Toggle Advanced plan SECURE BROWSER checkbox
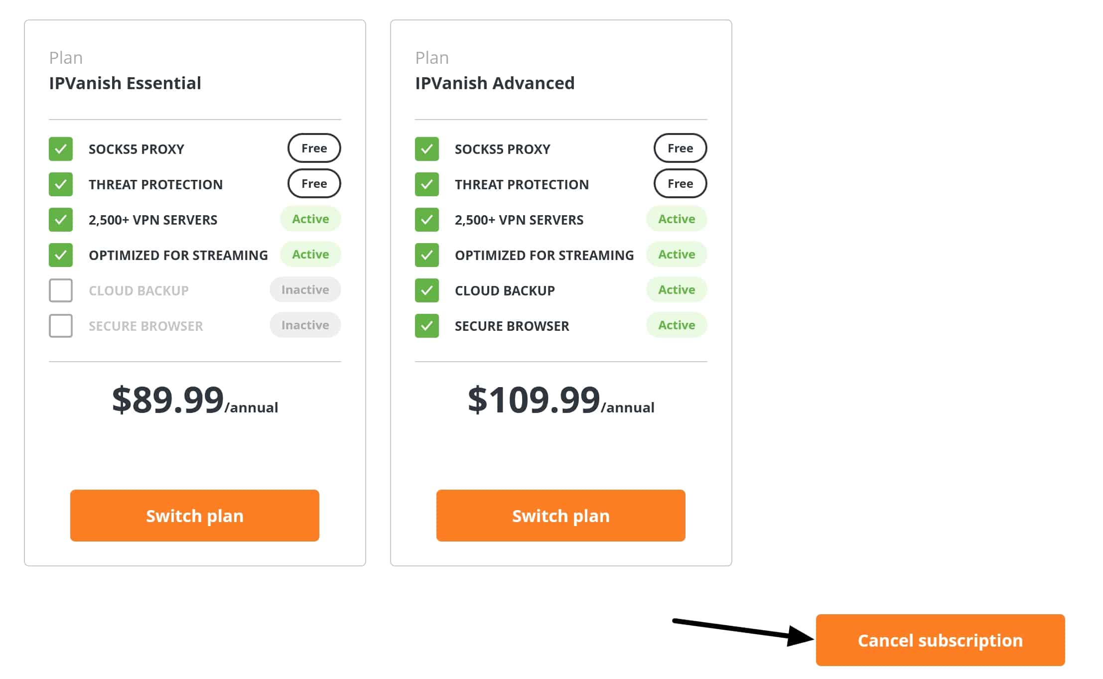The height and width of the screenshot is (679, 1103). (x=427, y=326)
